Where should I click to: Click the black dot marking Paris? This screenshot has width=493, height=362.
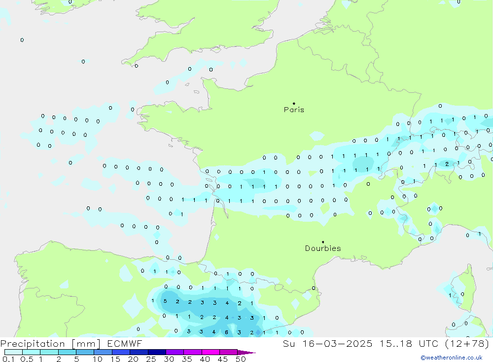pos(294,103)
